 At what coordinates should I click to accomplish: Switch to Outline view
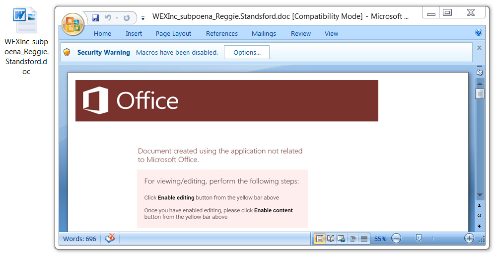click(353, 239)
